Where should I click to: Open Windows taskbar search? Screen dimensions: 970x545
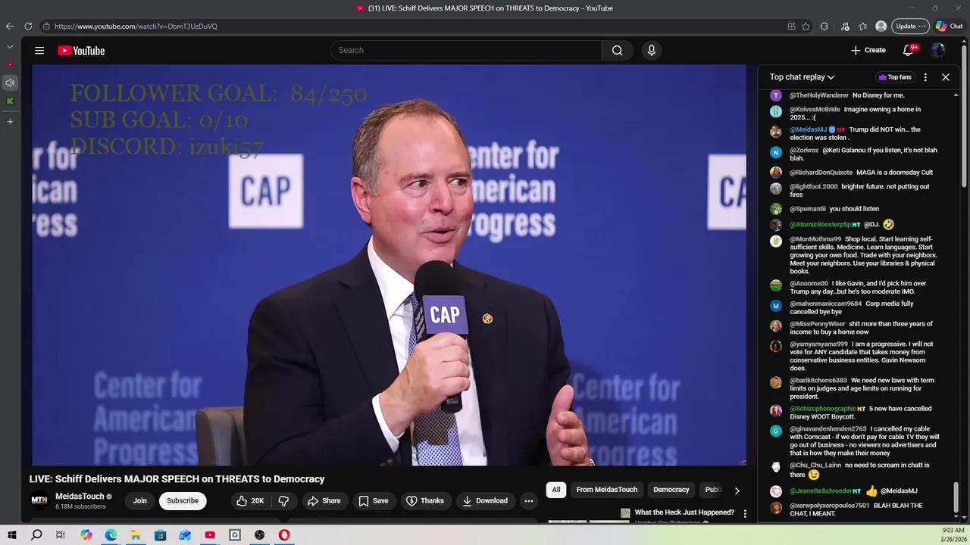36,535
